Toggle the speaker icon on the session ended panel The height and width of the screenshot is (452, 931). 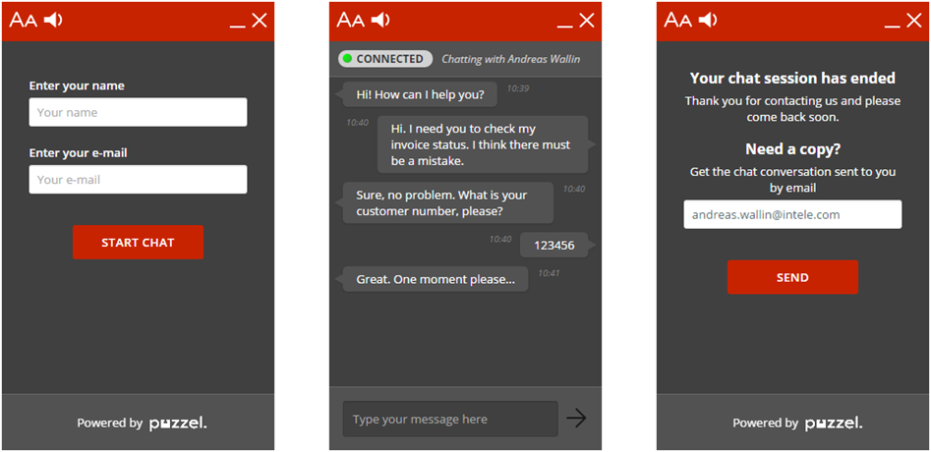click(708, 20)
